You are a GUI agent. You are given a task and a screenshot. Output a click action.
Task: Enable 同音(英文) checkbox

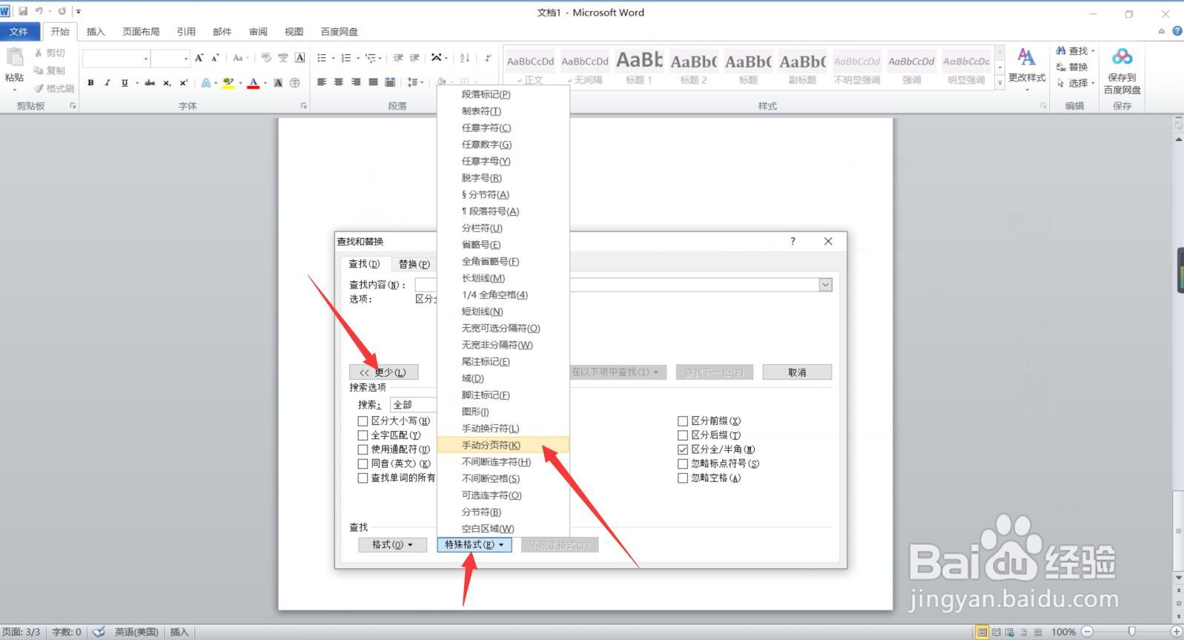click(363, 463)
